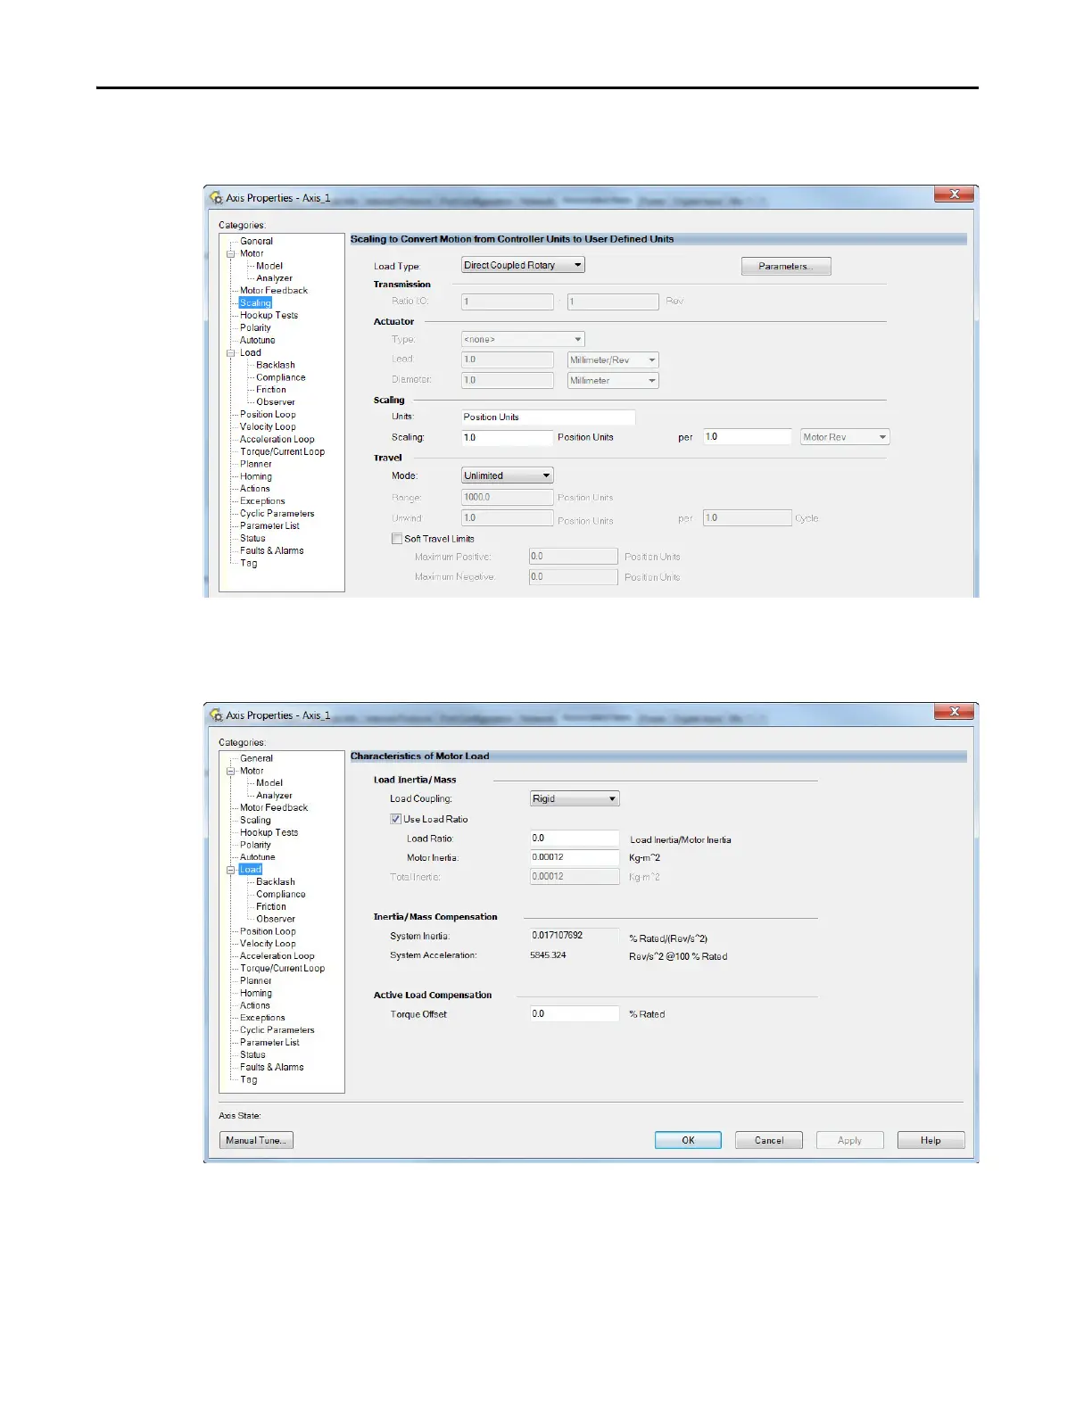Open the Actuator Type dropdown showing none
This screenshot has width=1092, height=1413.
(x=523, y=339)
